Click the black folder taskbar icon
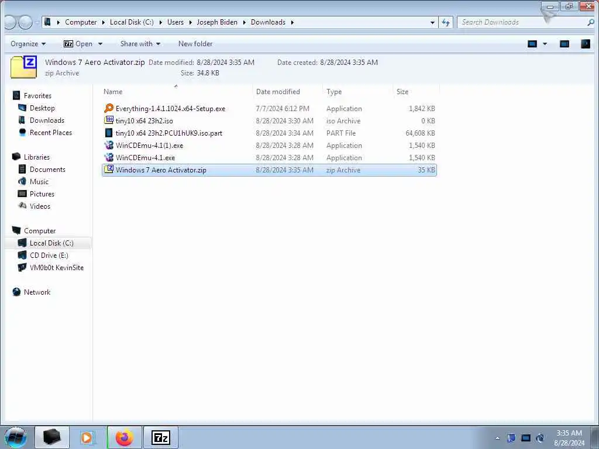Screen dimensions: 599x449 [52, 437]
